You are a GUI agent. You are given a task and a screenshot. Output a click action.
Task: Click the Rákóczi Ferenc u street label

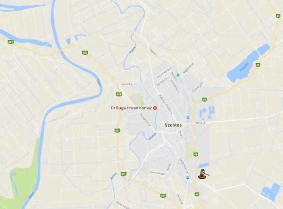[166, 104]
